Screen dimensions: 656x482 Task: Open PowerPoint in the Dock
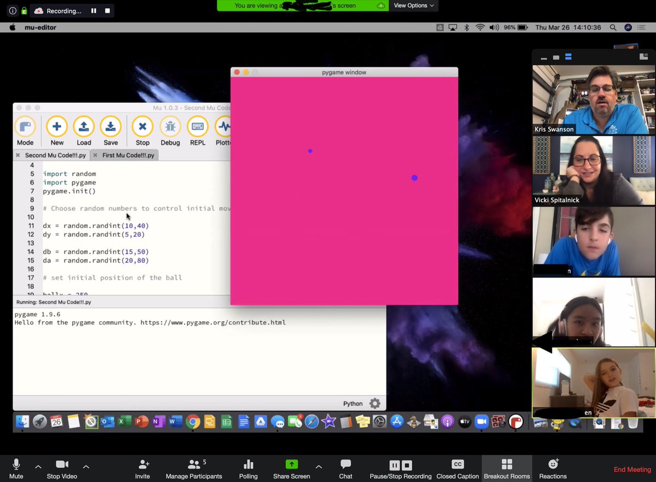point(142,422)
